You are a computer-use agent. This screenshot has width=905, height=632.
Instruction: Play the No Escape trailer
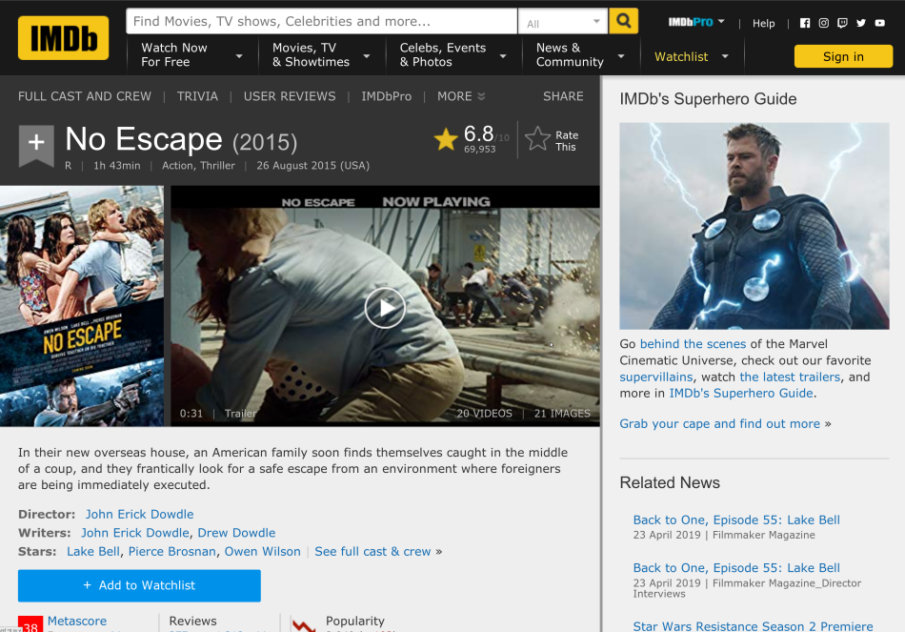click(385, 308)
